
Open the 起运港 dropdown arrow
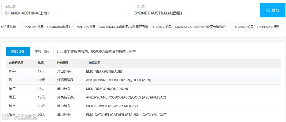(x=125, y=10)
